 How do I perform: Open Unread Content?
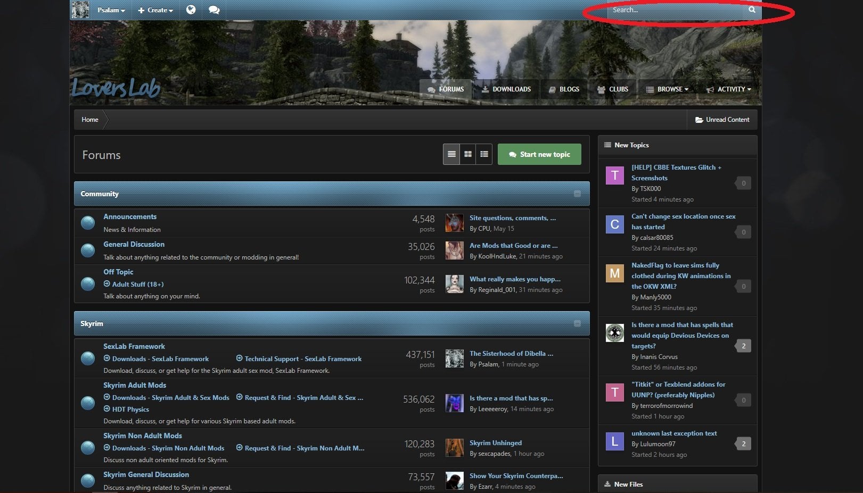click(x=722, y=120)
